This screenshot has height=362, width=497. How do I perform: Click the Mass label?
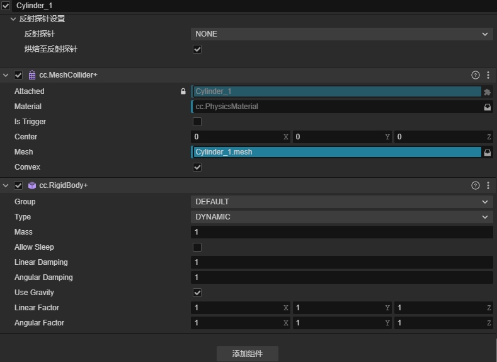pyautogui.click(x=23, y=232)
